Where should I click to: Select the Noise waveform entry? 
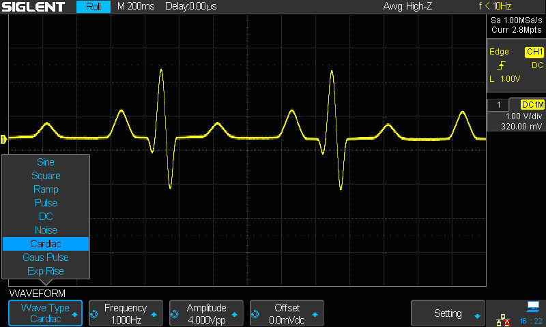46,230
